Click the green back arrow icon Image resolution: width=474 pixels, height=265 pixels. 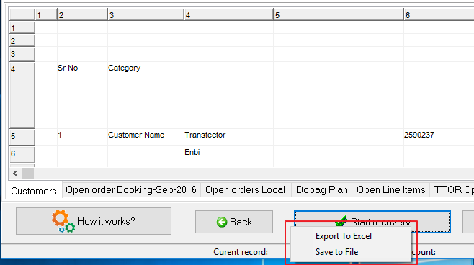pos(222,222)
